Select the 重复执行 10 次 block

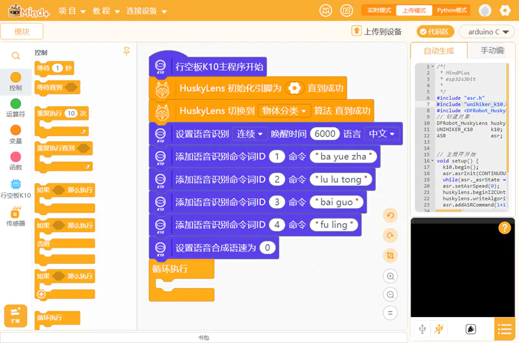point(62,122)
